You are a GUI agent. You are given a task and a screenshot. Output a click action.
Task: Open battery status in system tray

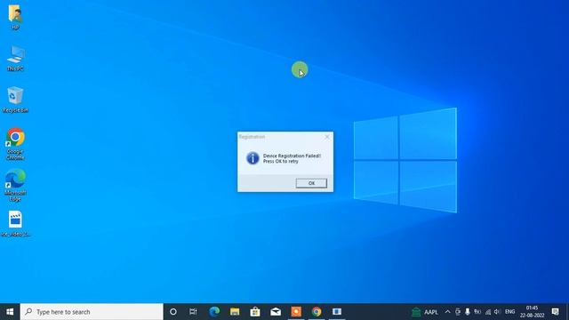(477, 312)
